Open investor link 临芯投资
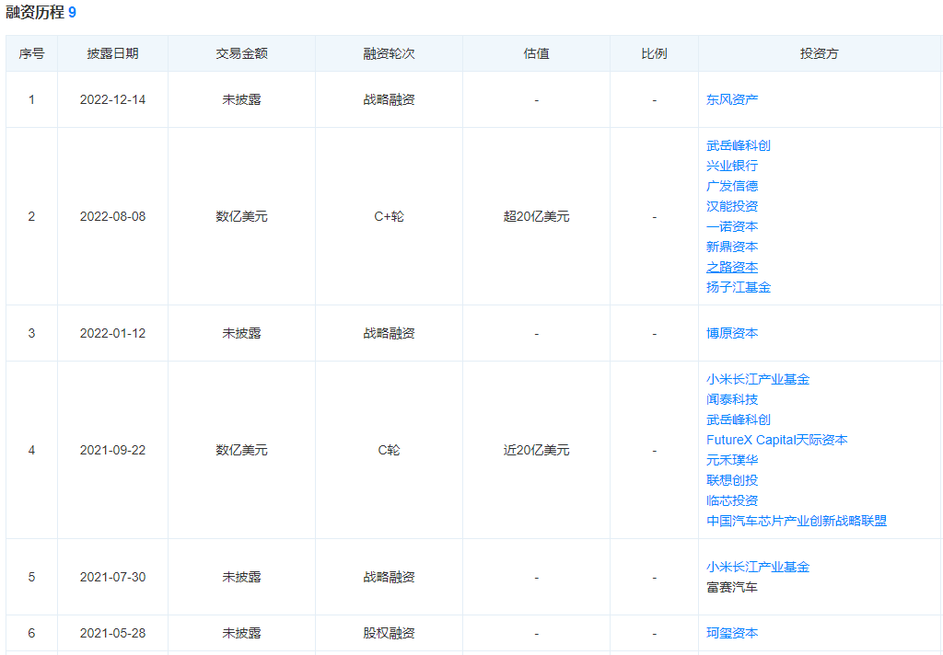This screenshot has height=655, width=943. click(732, 500)
